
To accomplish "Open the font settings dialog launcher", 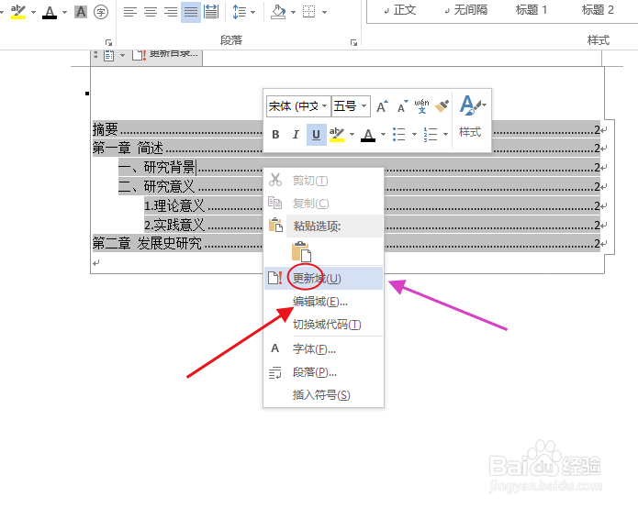I will (x=108, y=42).
